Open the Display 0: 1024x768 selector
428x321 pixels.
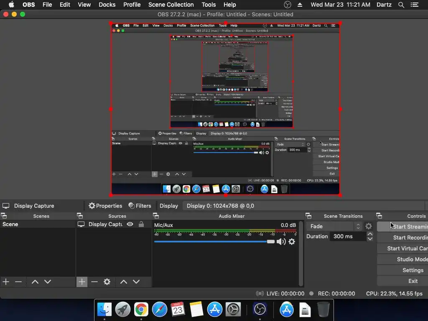pos(303,206)
